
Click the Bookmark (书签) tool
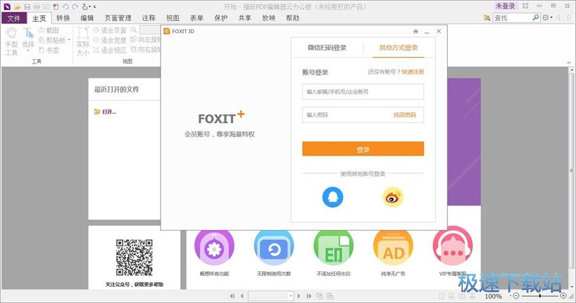pyautogui.click(x=49, y=50)
